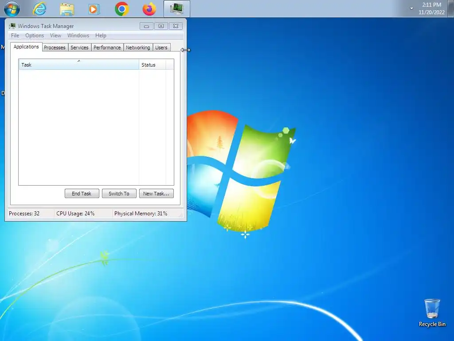Click the Switch To button

pos(119,194)
